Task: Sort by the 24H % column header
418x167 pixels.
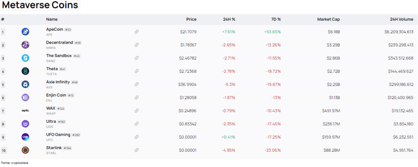Action: tap(229, 20)
